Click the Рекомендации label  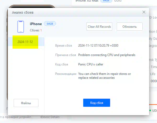[x=66, y=74]
